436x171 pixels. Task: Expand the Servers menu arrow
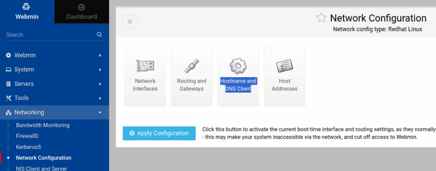pyautogui.click(x=100, y=84)
